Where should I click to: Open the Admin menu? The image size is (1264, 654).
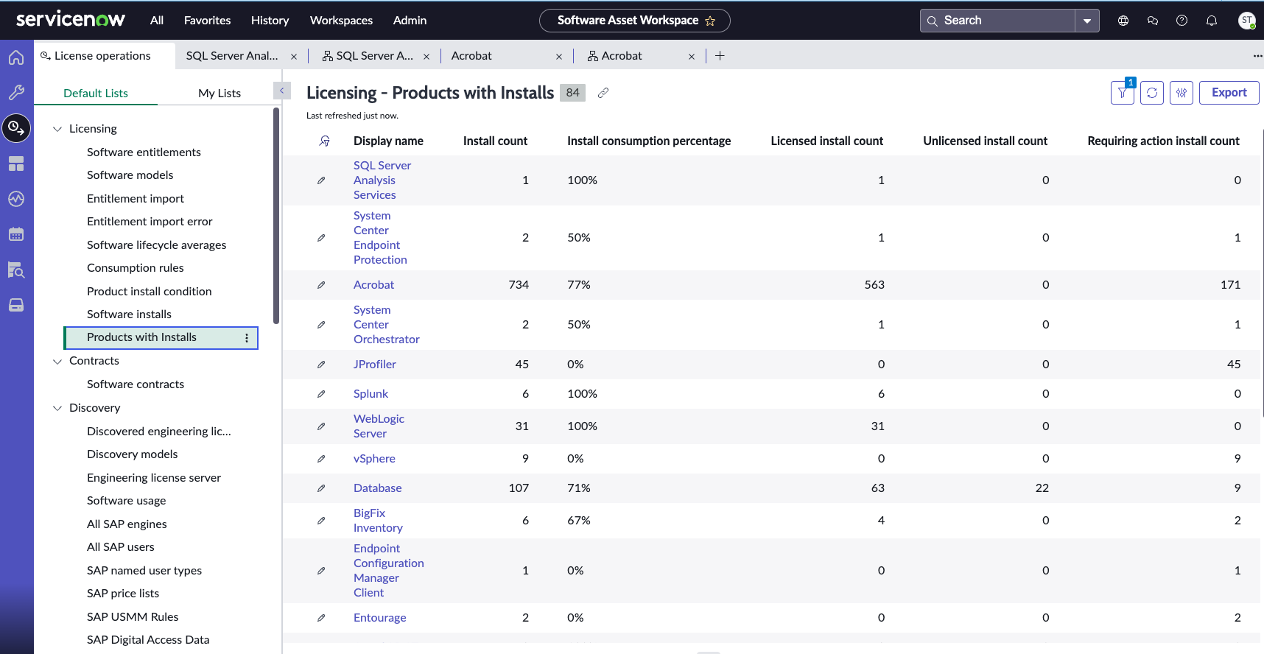point(410,21)
